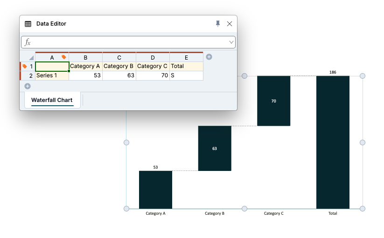Screen dimensions: 384x238
Task: Select column B header
Action: 85,58
